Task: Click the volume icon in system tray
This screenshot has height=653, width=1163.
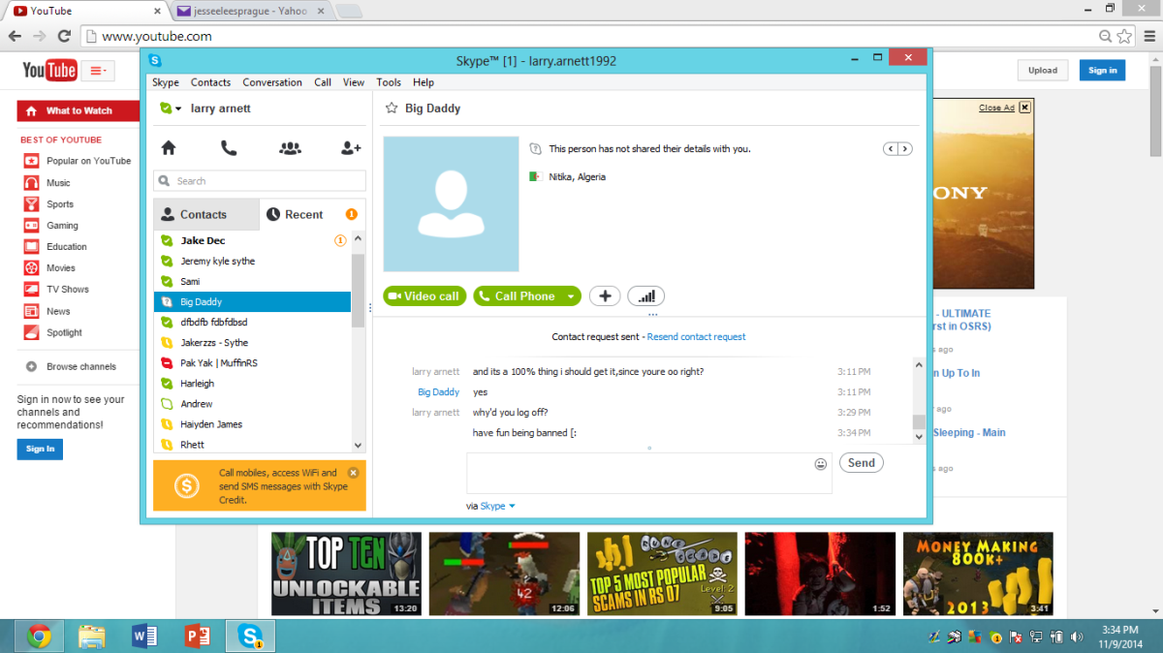Action: pos(1075,637)
